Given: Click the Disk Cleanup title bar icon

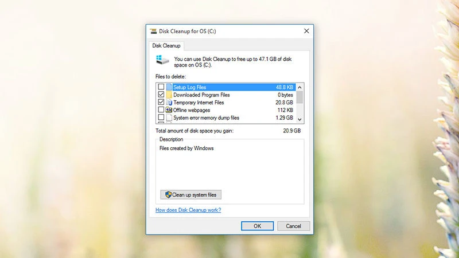Looking at the screenshot, I should (x=153, y=31).
